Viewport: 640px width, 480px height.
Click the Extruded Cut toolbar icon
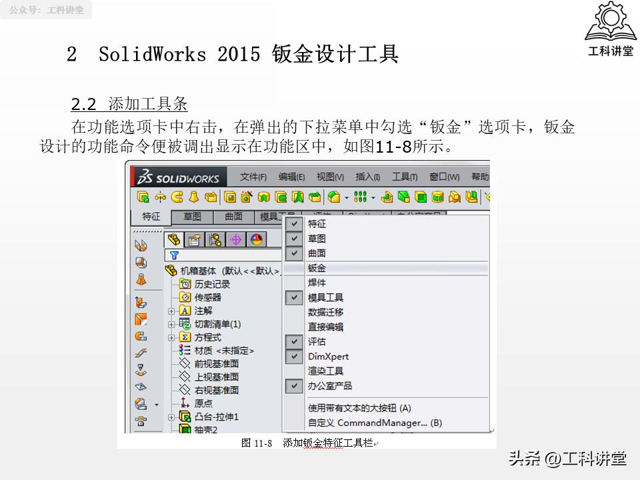pos(230,197)
